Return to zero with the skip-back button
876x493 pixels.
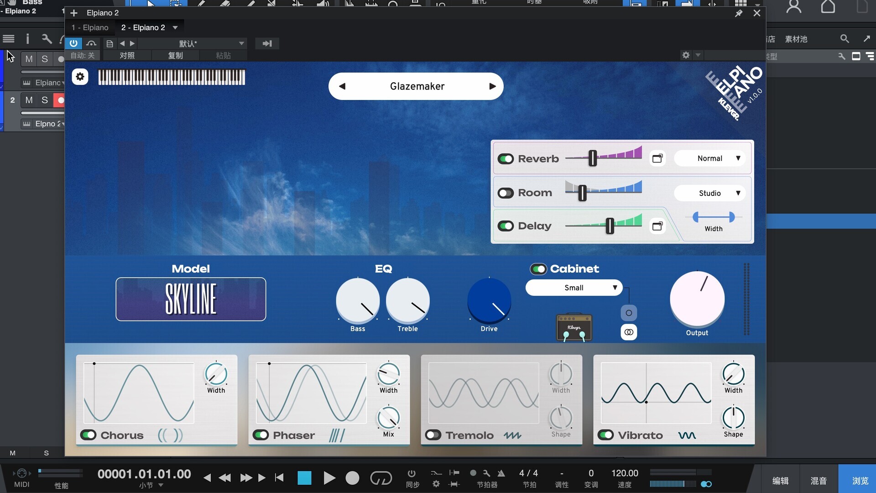tap(279, 478)
